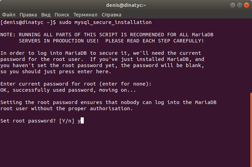This screenshot has height=167, width=252.
Task: Click the Enter current password line
Action: click(76, 84)
